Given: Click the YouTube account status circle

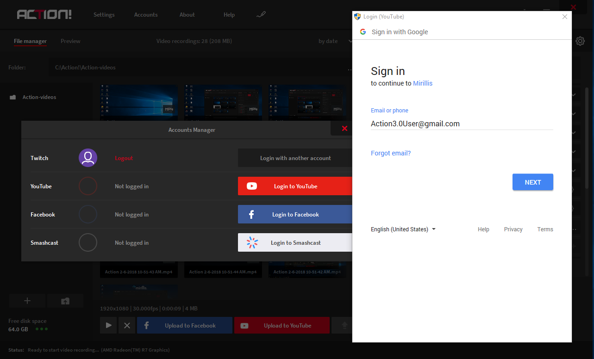Looking at the screenshot, I should click(x=88, y=186).
